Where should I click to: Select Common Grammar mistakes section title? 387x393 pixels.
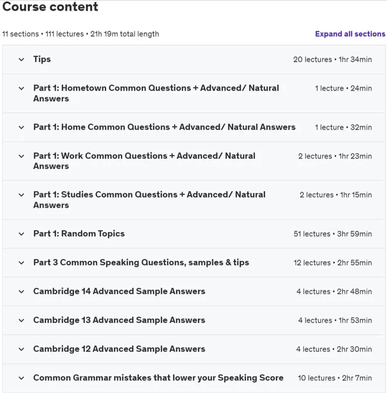[158, 378]
